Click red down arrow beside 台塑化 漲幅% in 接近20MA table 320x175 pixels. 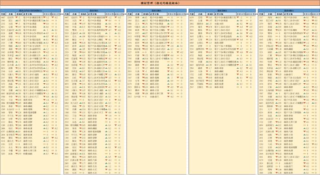[x=207, y=43]
